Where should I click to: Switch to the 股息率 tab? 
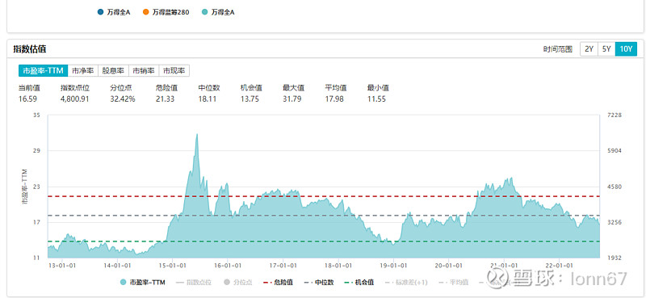click(113, 70)
